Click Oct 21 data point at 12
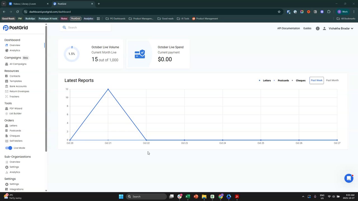 pos(108,89)
